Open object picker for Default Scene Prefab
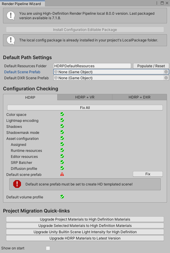The height and width of the screenshot is (253, 170). (x=166, y=72)
